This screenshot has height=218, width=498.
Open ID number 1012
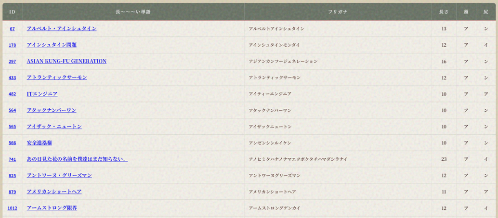(12, 208)
